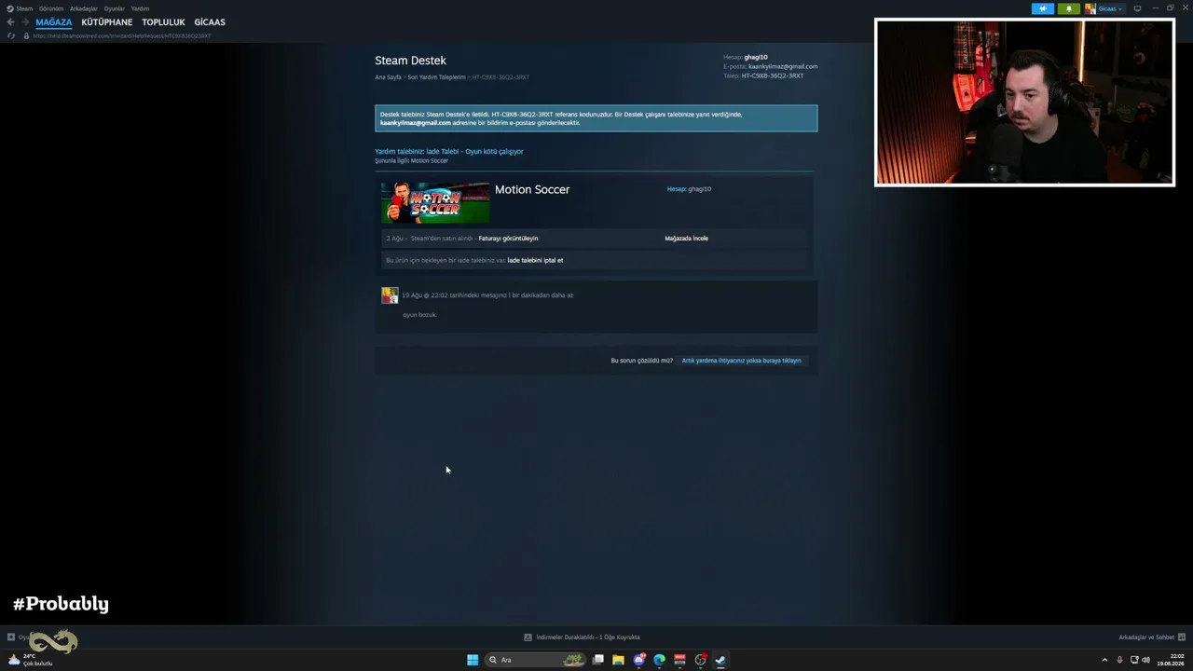
Task: Go back with the Steam back arrow
Action: (x=10, y=22)
